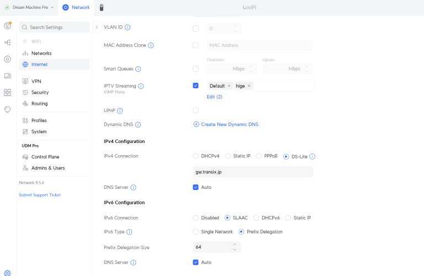Click the Submit Support Ticket link
The width and height of the screenshot is (424, 276).
tap(40, 195)
